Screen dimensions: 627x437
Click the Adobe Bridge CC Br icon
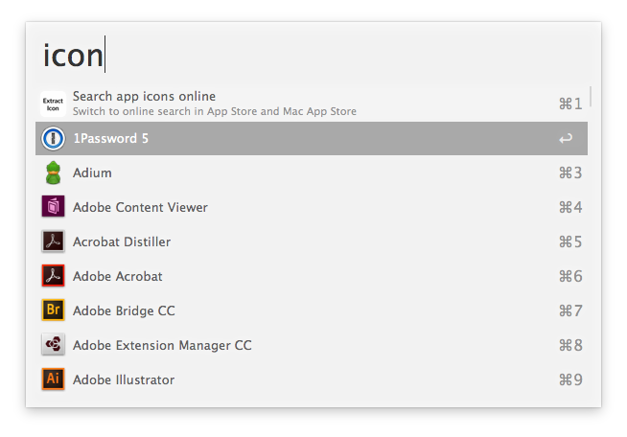53,310
